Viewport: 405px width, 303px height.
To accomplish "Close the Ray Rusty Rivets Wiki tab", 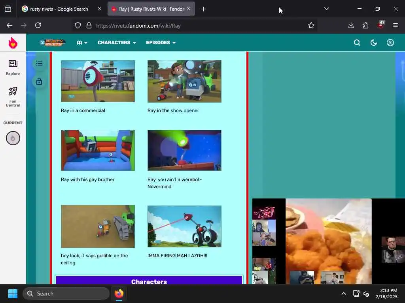I will [x=189, y=9].
